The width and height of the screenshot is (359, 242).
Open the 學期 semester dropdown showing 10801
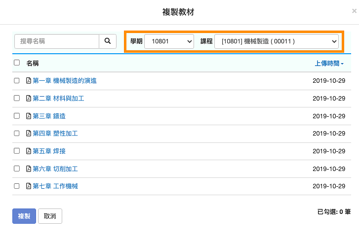(x=169, y=41)
